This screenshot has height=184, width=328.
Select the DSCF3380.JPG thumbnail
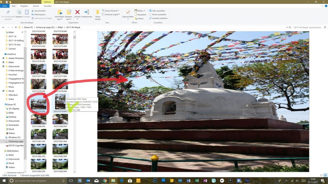pyautogui.click(x=38, y=120)
